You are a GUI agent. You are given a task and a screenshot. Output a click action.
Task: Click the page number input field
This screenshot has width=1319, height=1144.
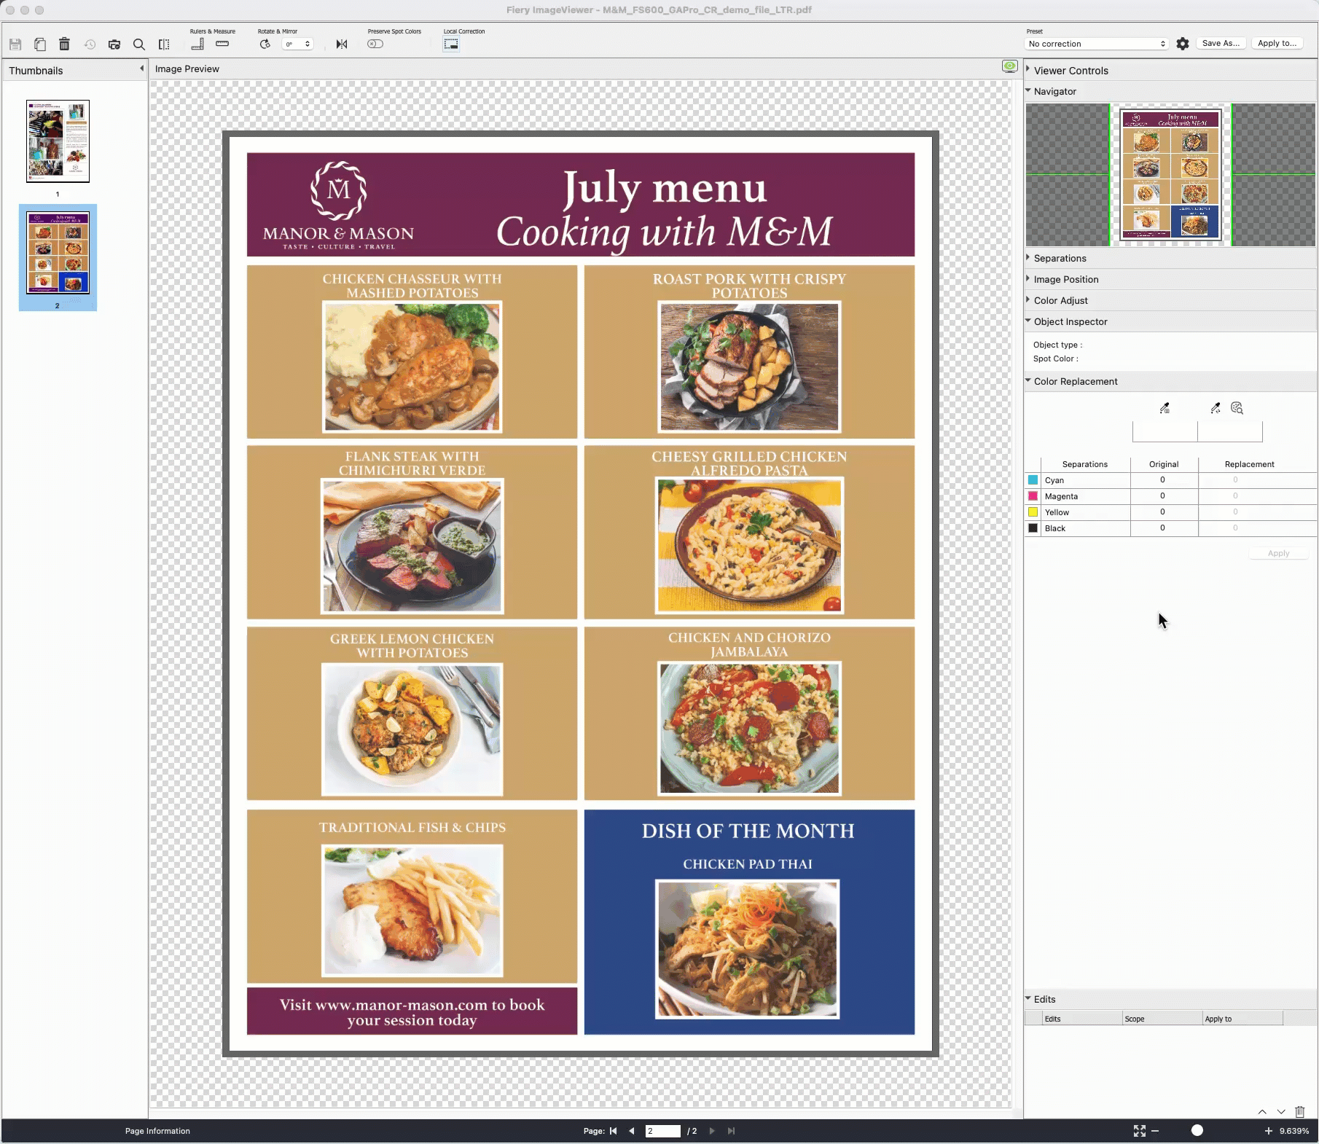click(x=662, y=1131)
